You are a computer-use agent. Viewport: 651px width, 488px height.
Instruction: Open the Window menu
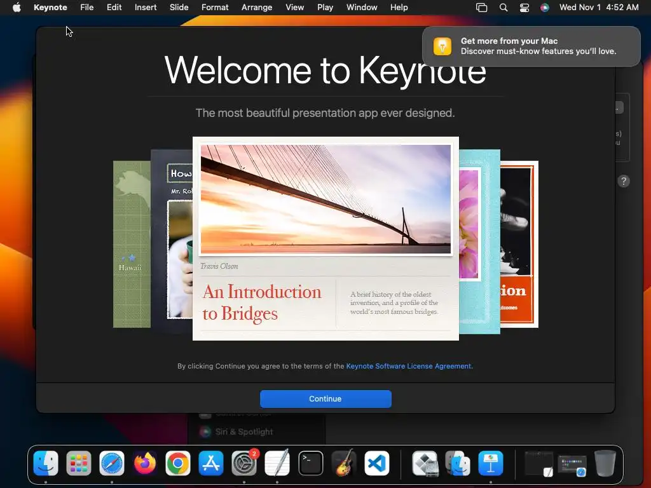362,8
